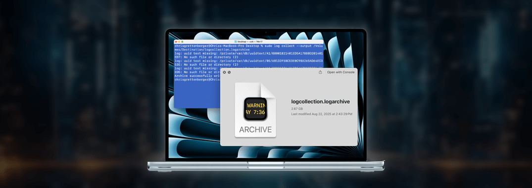Click the logarchive ARCHIVE file icon

click(x=255, y=110)
